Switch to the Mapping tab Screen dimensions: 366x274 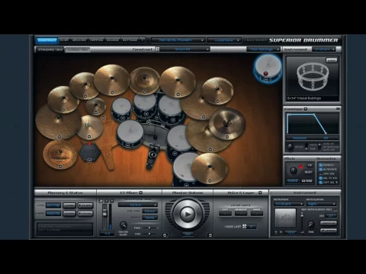pyautogui.click(x=96, y=40)
